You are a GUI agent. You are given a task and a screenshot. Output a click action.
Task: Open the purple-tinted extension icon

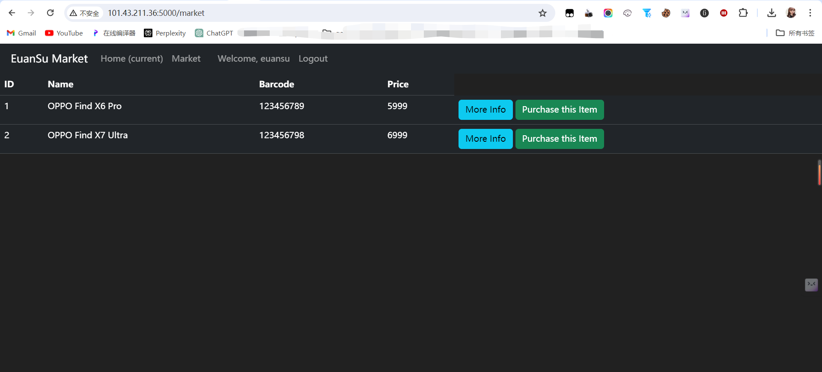click(685, 13)
